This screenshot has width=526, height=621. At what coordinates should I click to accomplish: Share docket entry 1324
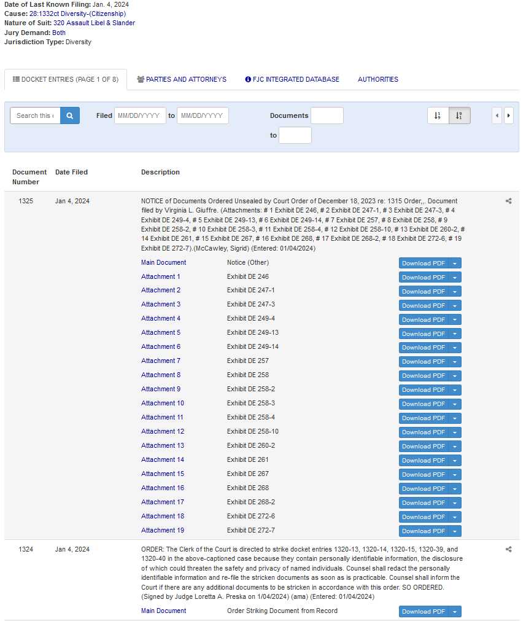click(509, 549)
